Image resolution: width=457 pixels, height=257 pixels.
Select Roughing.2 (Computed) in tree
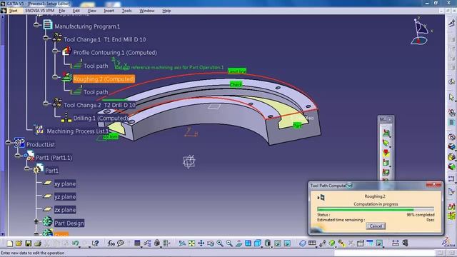coord(104,79)
